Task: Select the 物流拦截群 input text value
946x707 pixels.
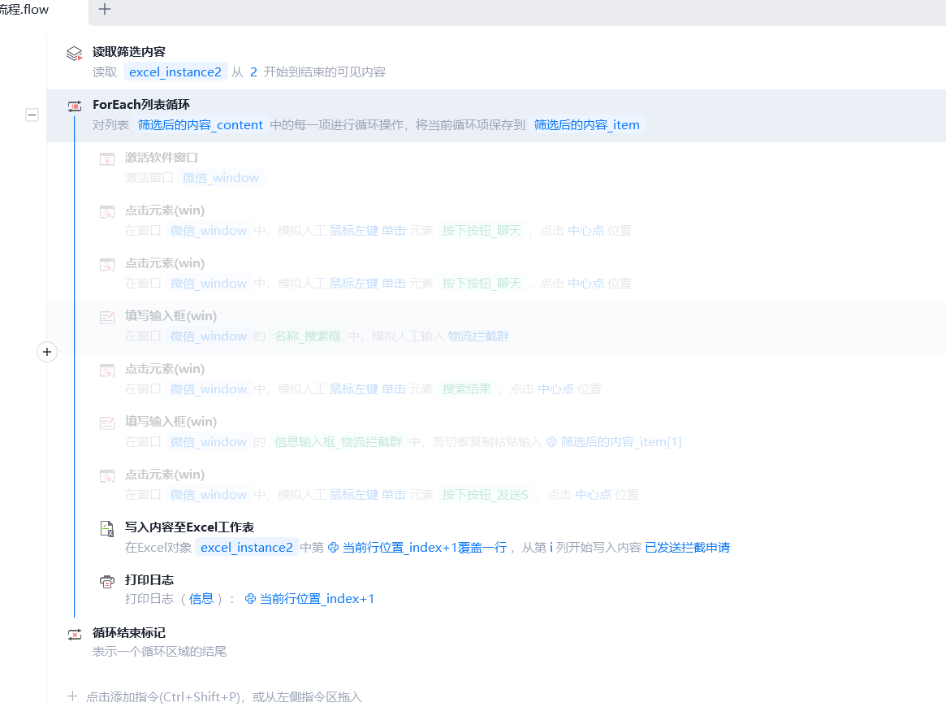Action: [x=478, y=336]
